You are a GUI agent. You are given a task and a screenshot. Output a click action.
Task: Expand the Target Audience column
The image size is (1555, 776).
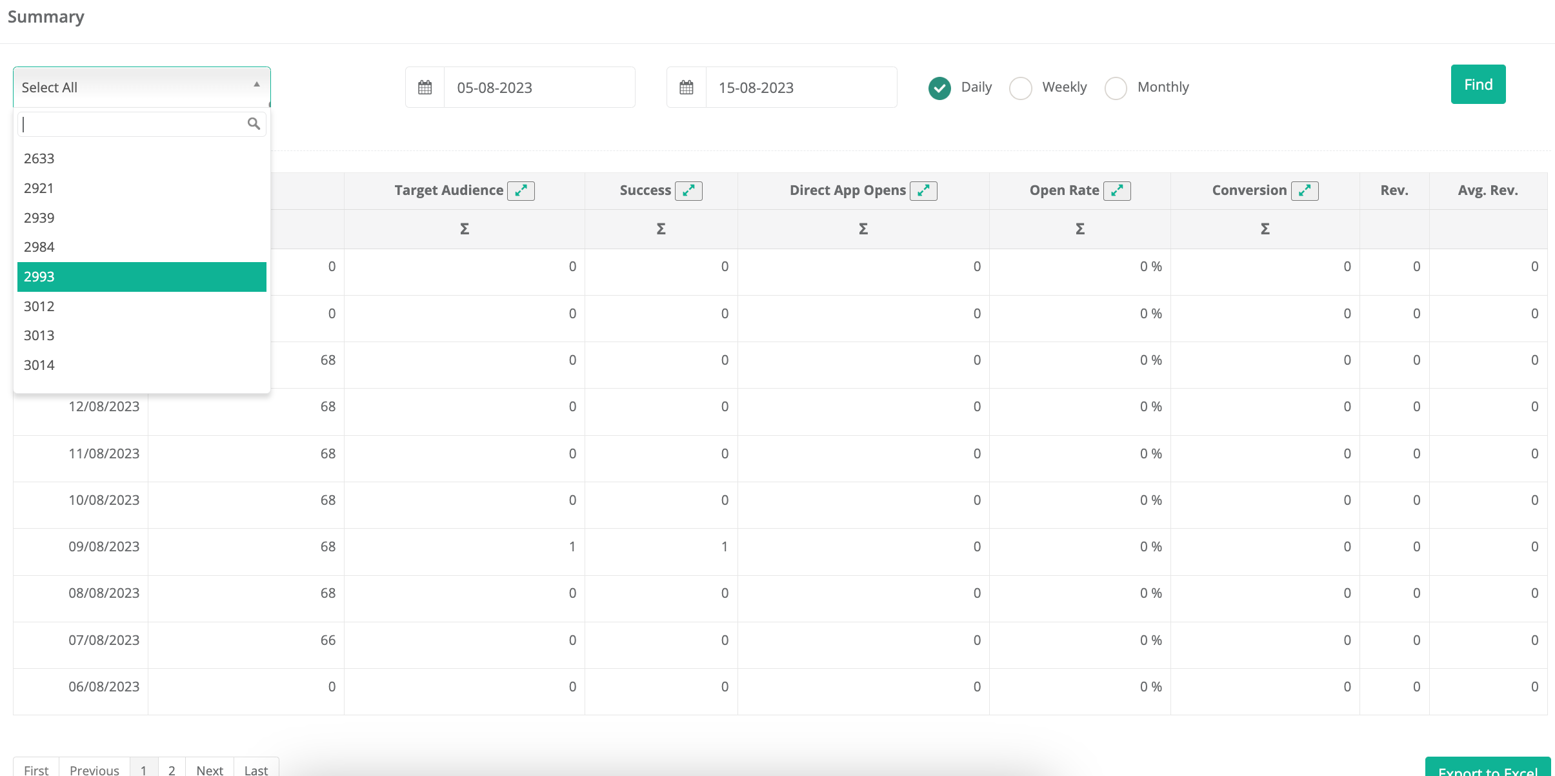(x=521, y=190)
